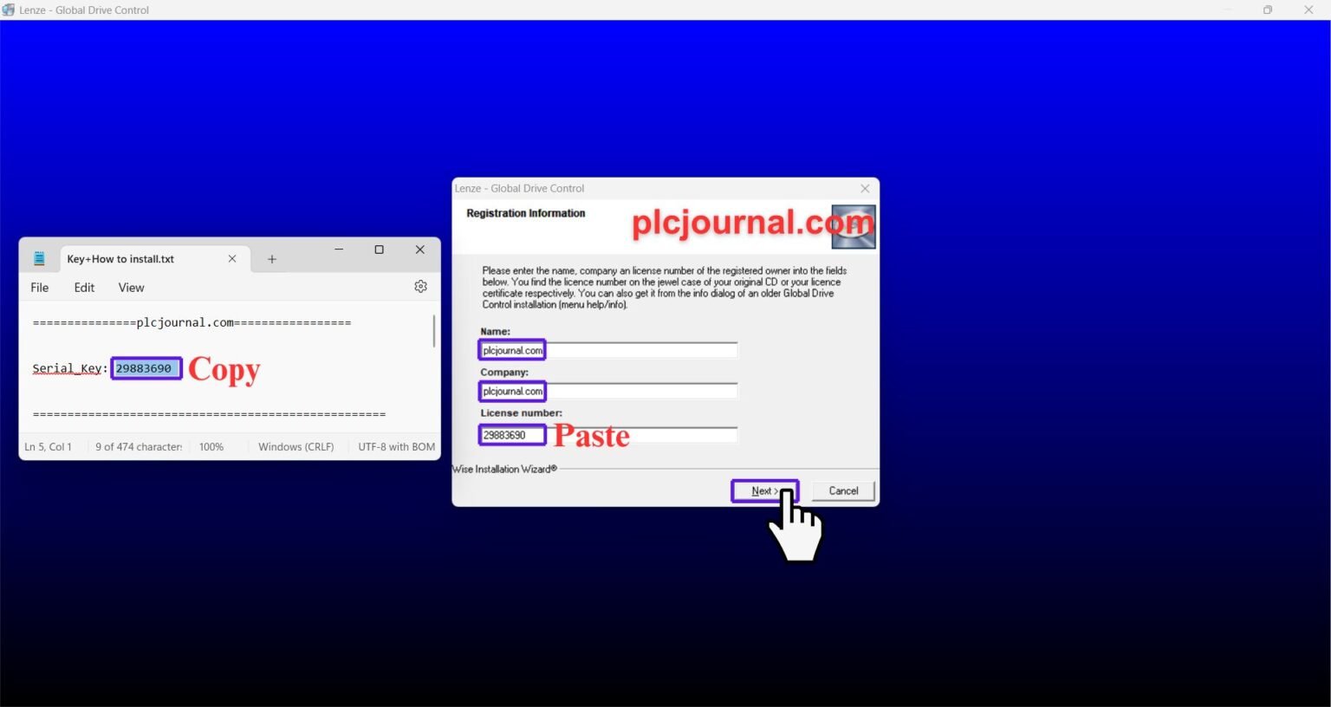Close the Key+How to install.txt tab

click(232, 259)
